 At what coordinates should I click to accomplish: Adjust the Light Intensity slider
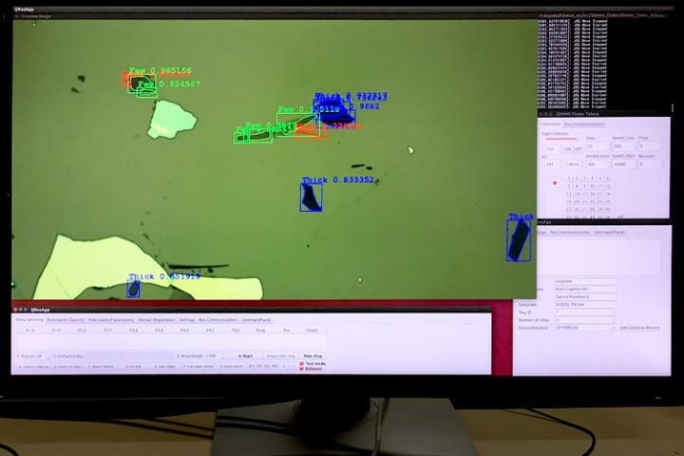click(559, 140)
